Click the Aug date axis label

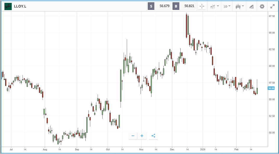45,150
